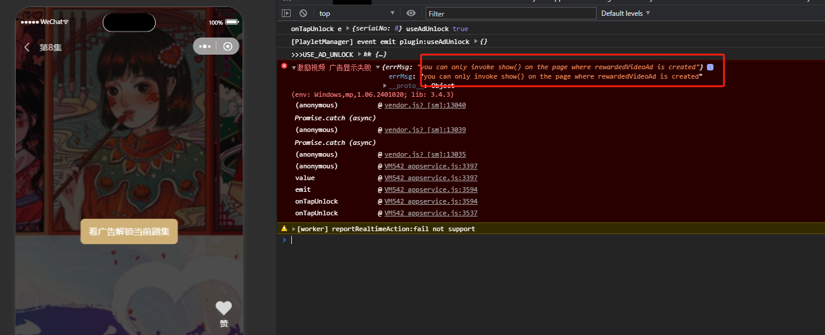
Task: Open the top context dropdown
Action: [x=357, y=13]
